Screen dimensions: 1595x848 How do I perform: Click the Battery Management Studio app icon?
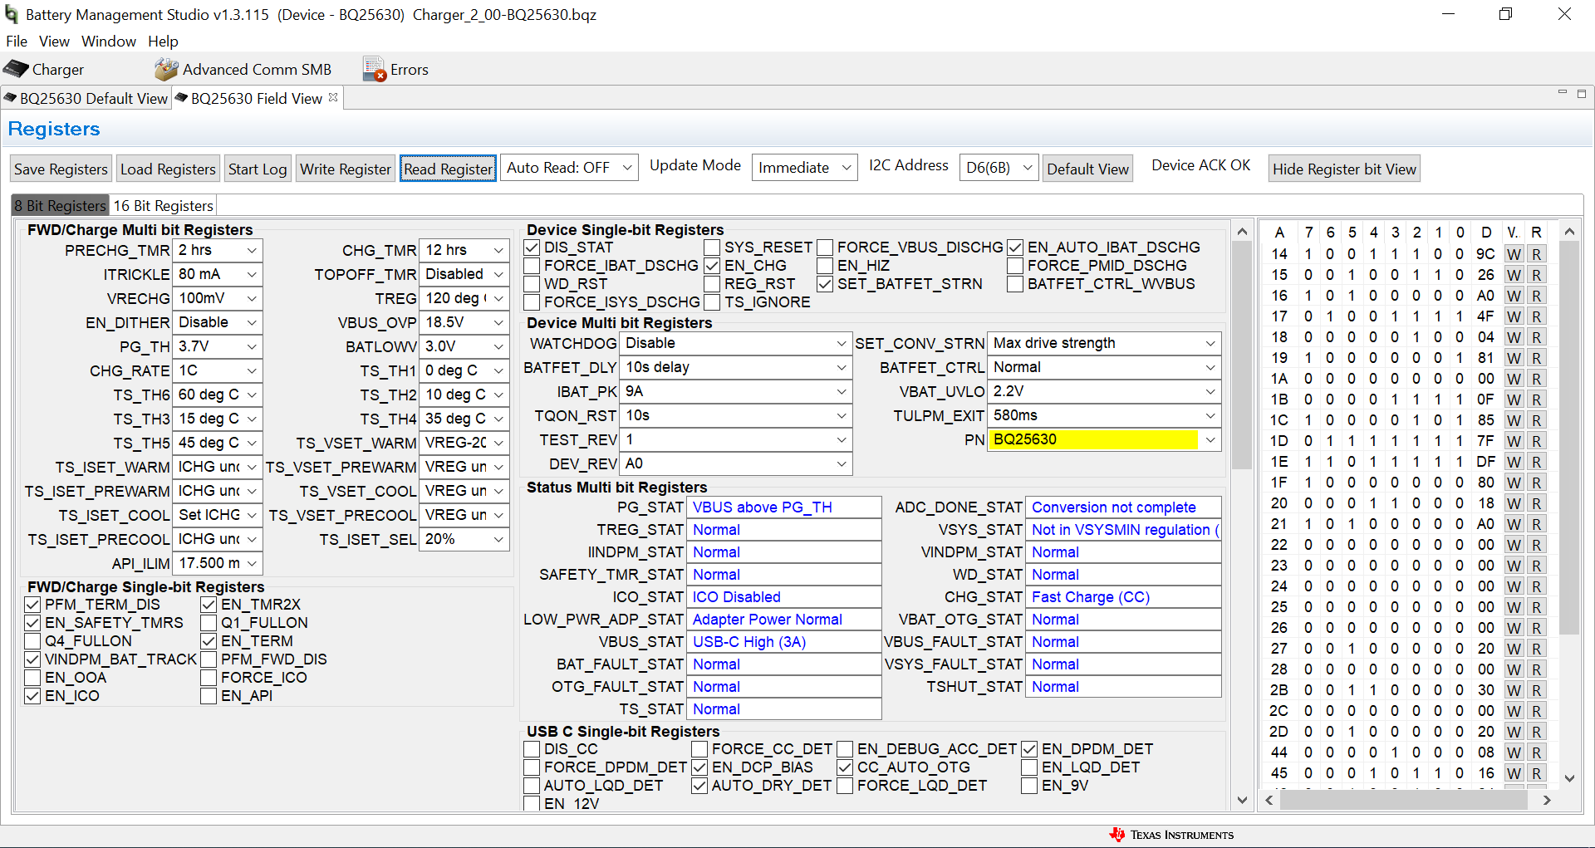(x=12, y=14)
